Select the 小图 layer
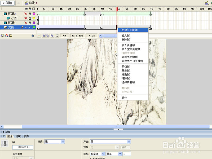This screenshot has height=159, width=212. 14,18
